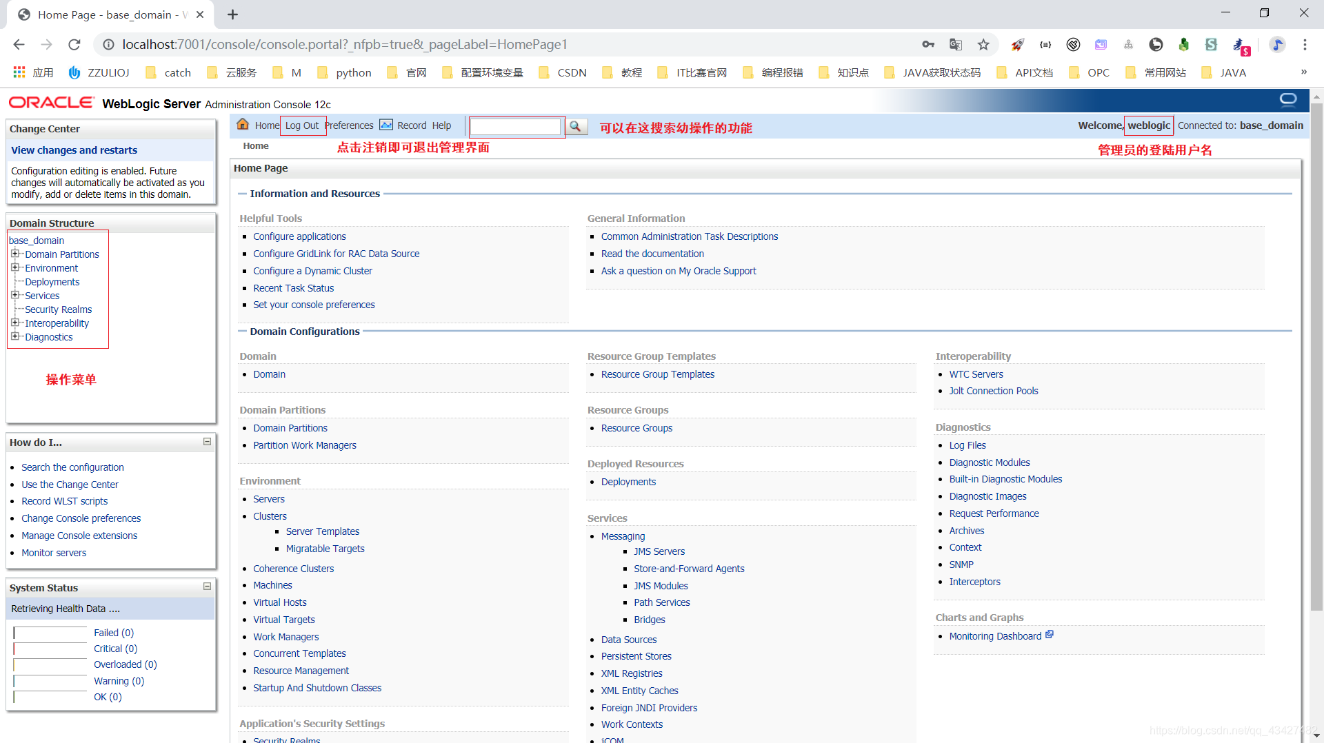Reload the page with the refresh icon
Viewport: 1324px width, 743px height.
74,45
